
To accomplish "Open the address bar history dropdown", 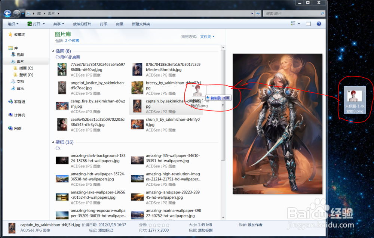I will [x=252, y=13].
